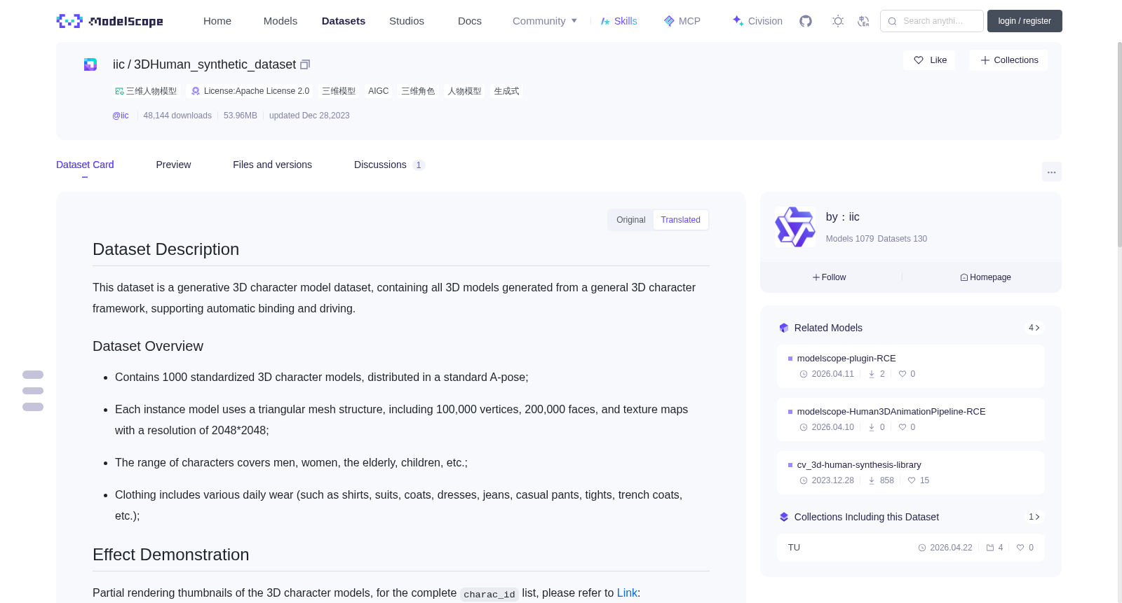Switch description to Translated version
The image size is (1122, 603).
click(680, 220)
